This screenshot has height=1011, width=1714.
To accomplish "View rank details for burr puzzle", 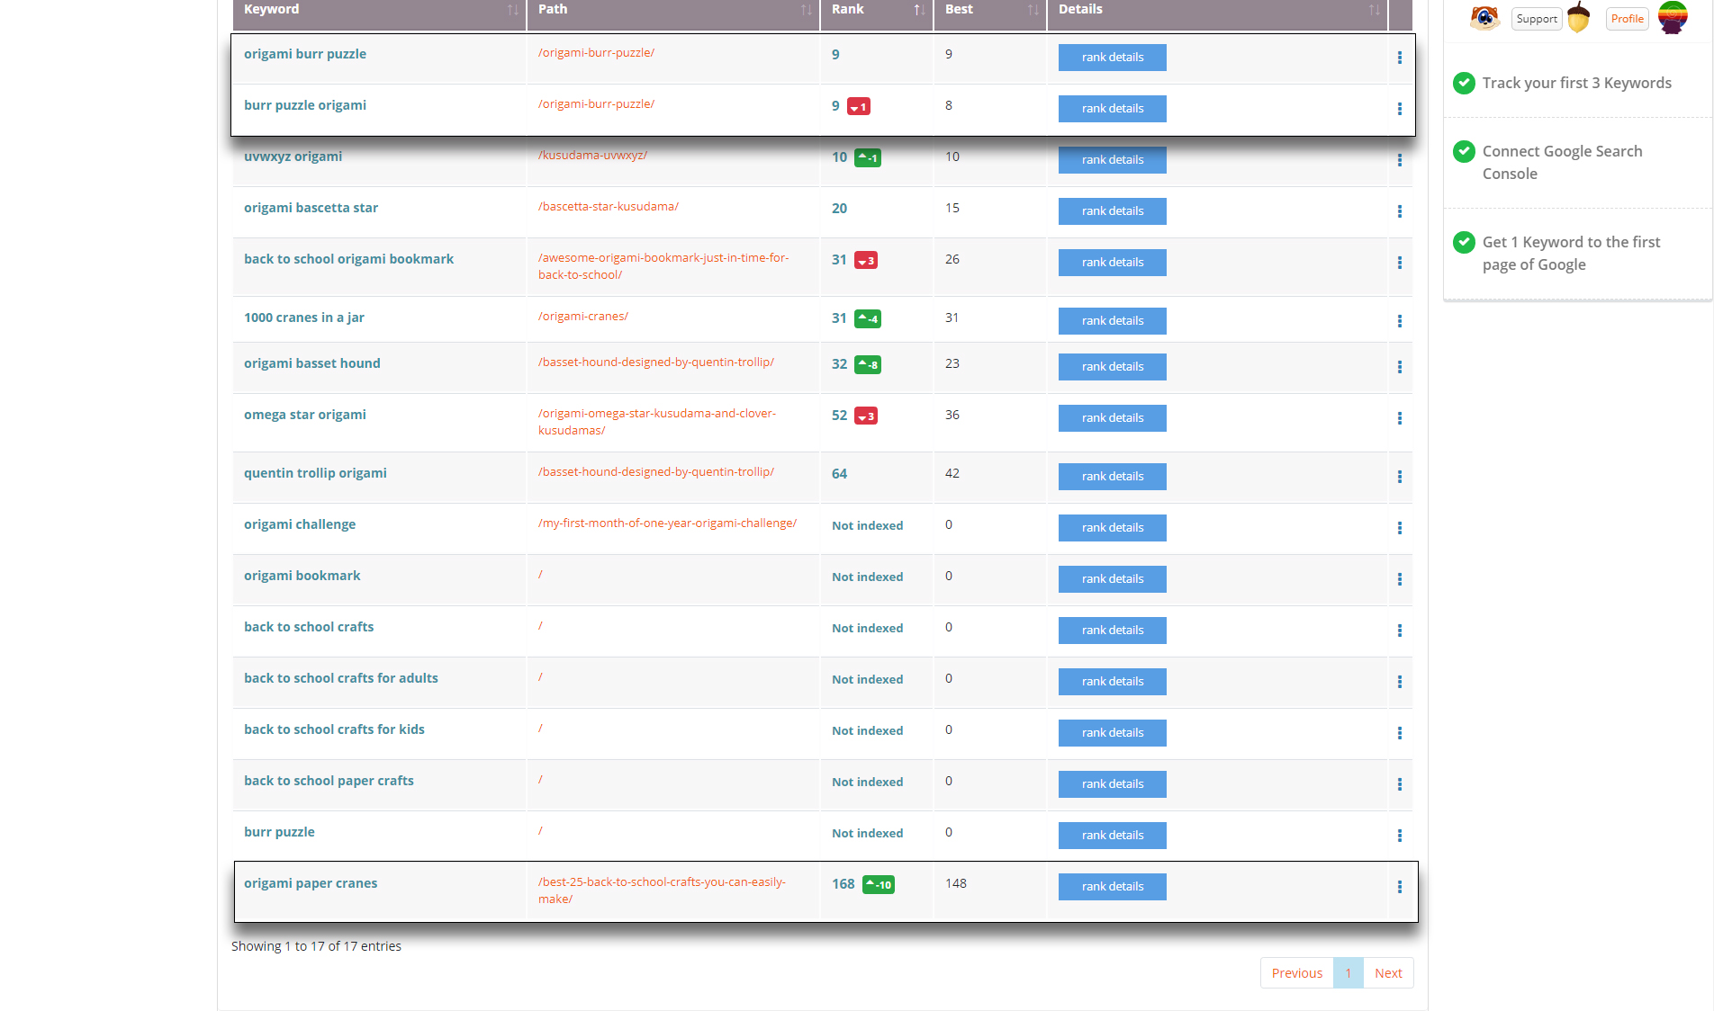I will [1113, 836].
